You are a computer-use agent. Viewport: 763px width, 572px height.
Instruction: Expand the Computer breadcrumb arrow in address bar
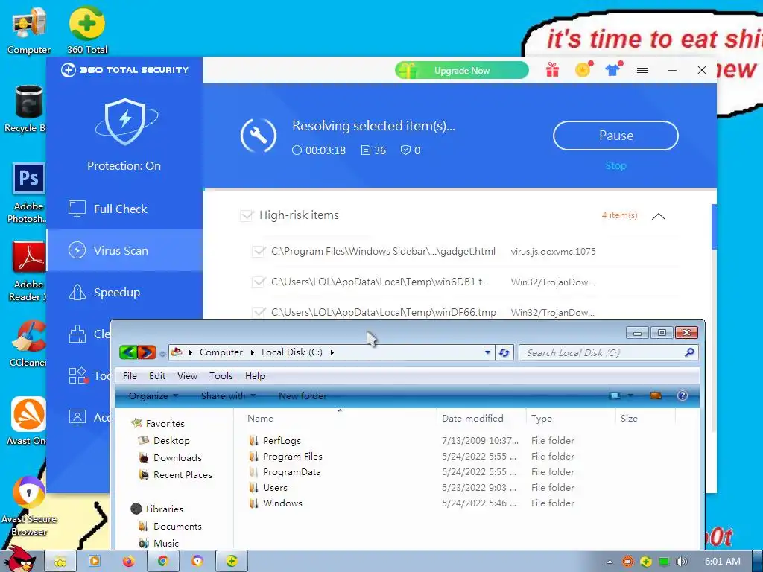(x=252, y=352)
